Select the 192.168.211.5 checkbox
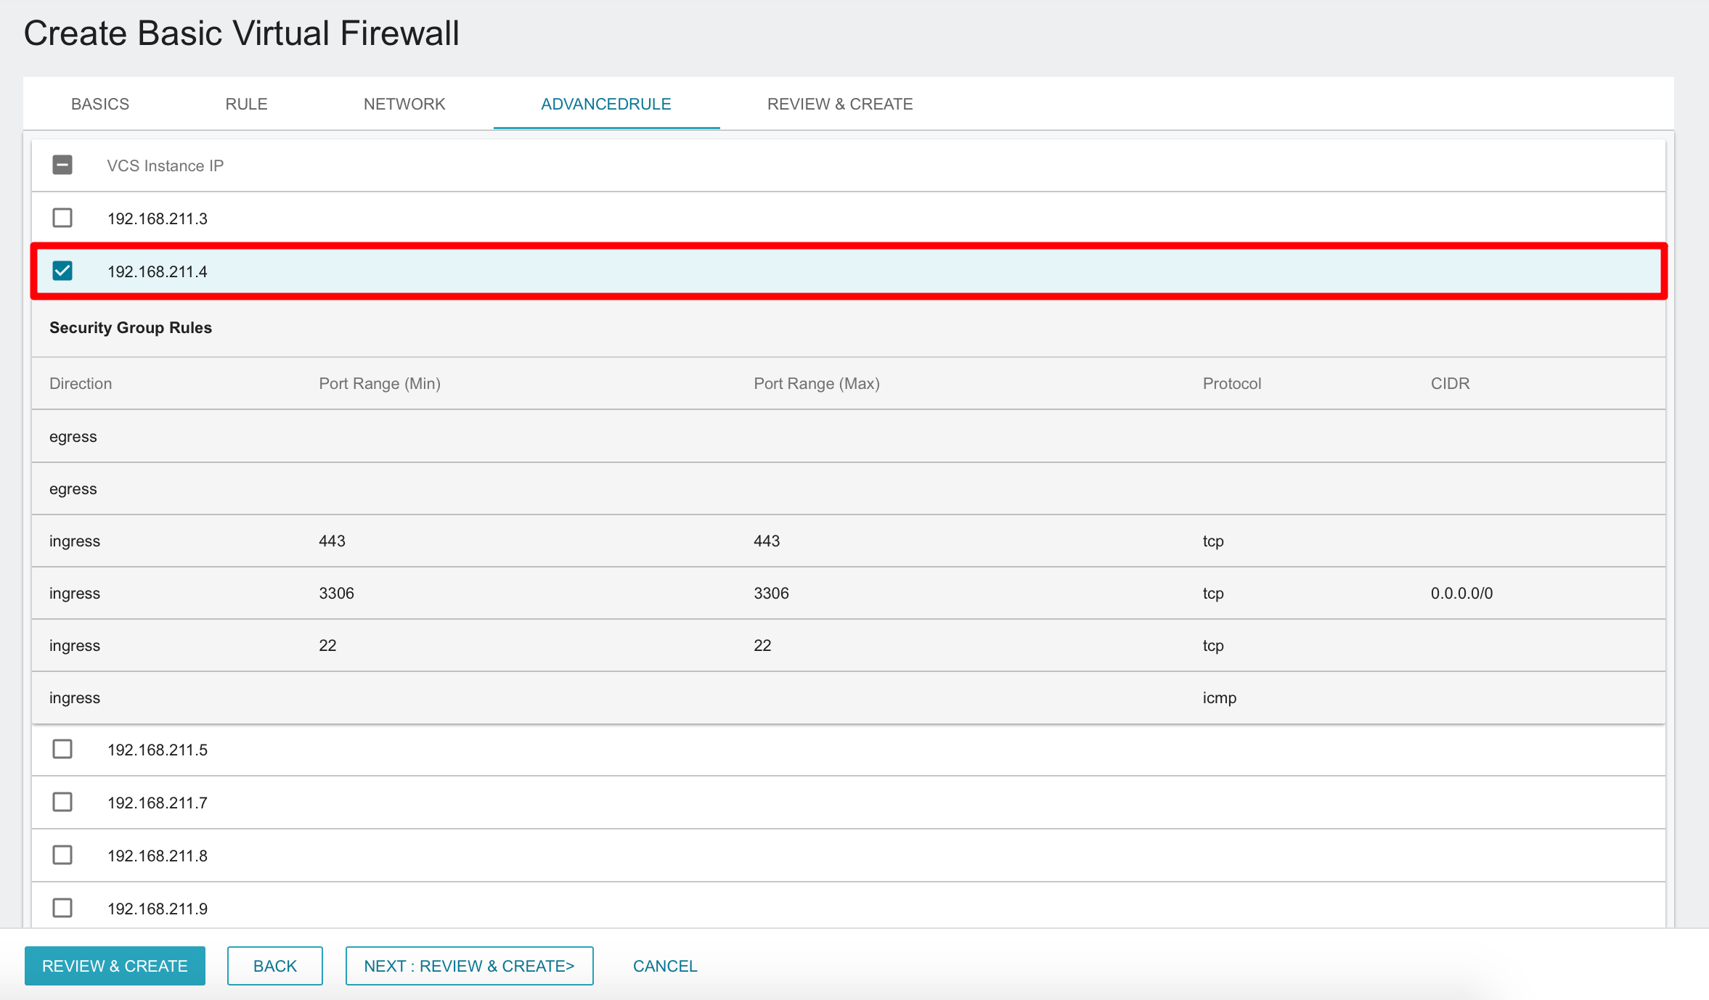The image size is (1709, 1000). pos(62,749)
